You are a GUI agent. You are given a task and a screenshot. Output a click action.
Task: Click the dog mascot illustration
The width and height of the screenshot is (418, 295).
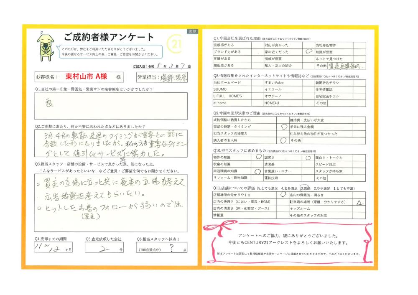(45, 45)
